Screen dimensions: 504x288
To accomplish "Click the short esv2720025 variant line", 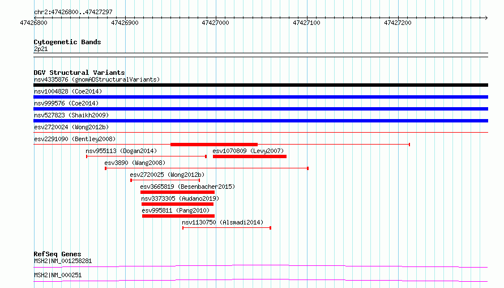I will 165,180.
